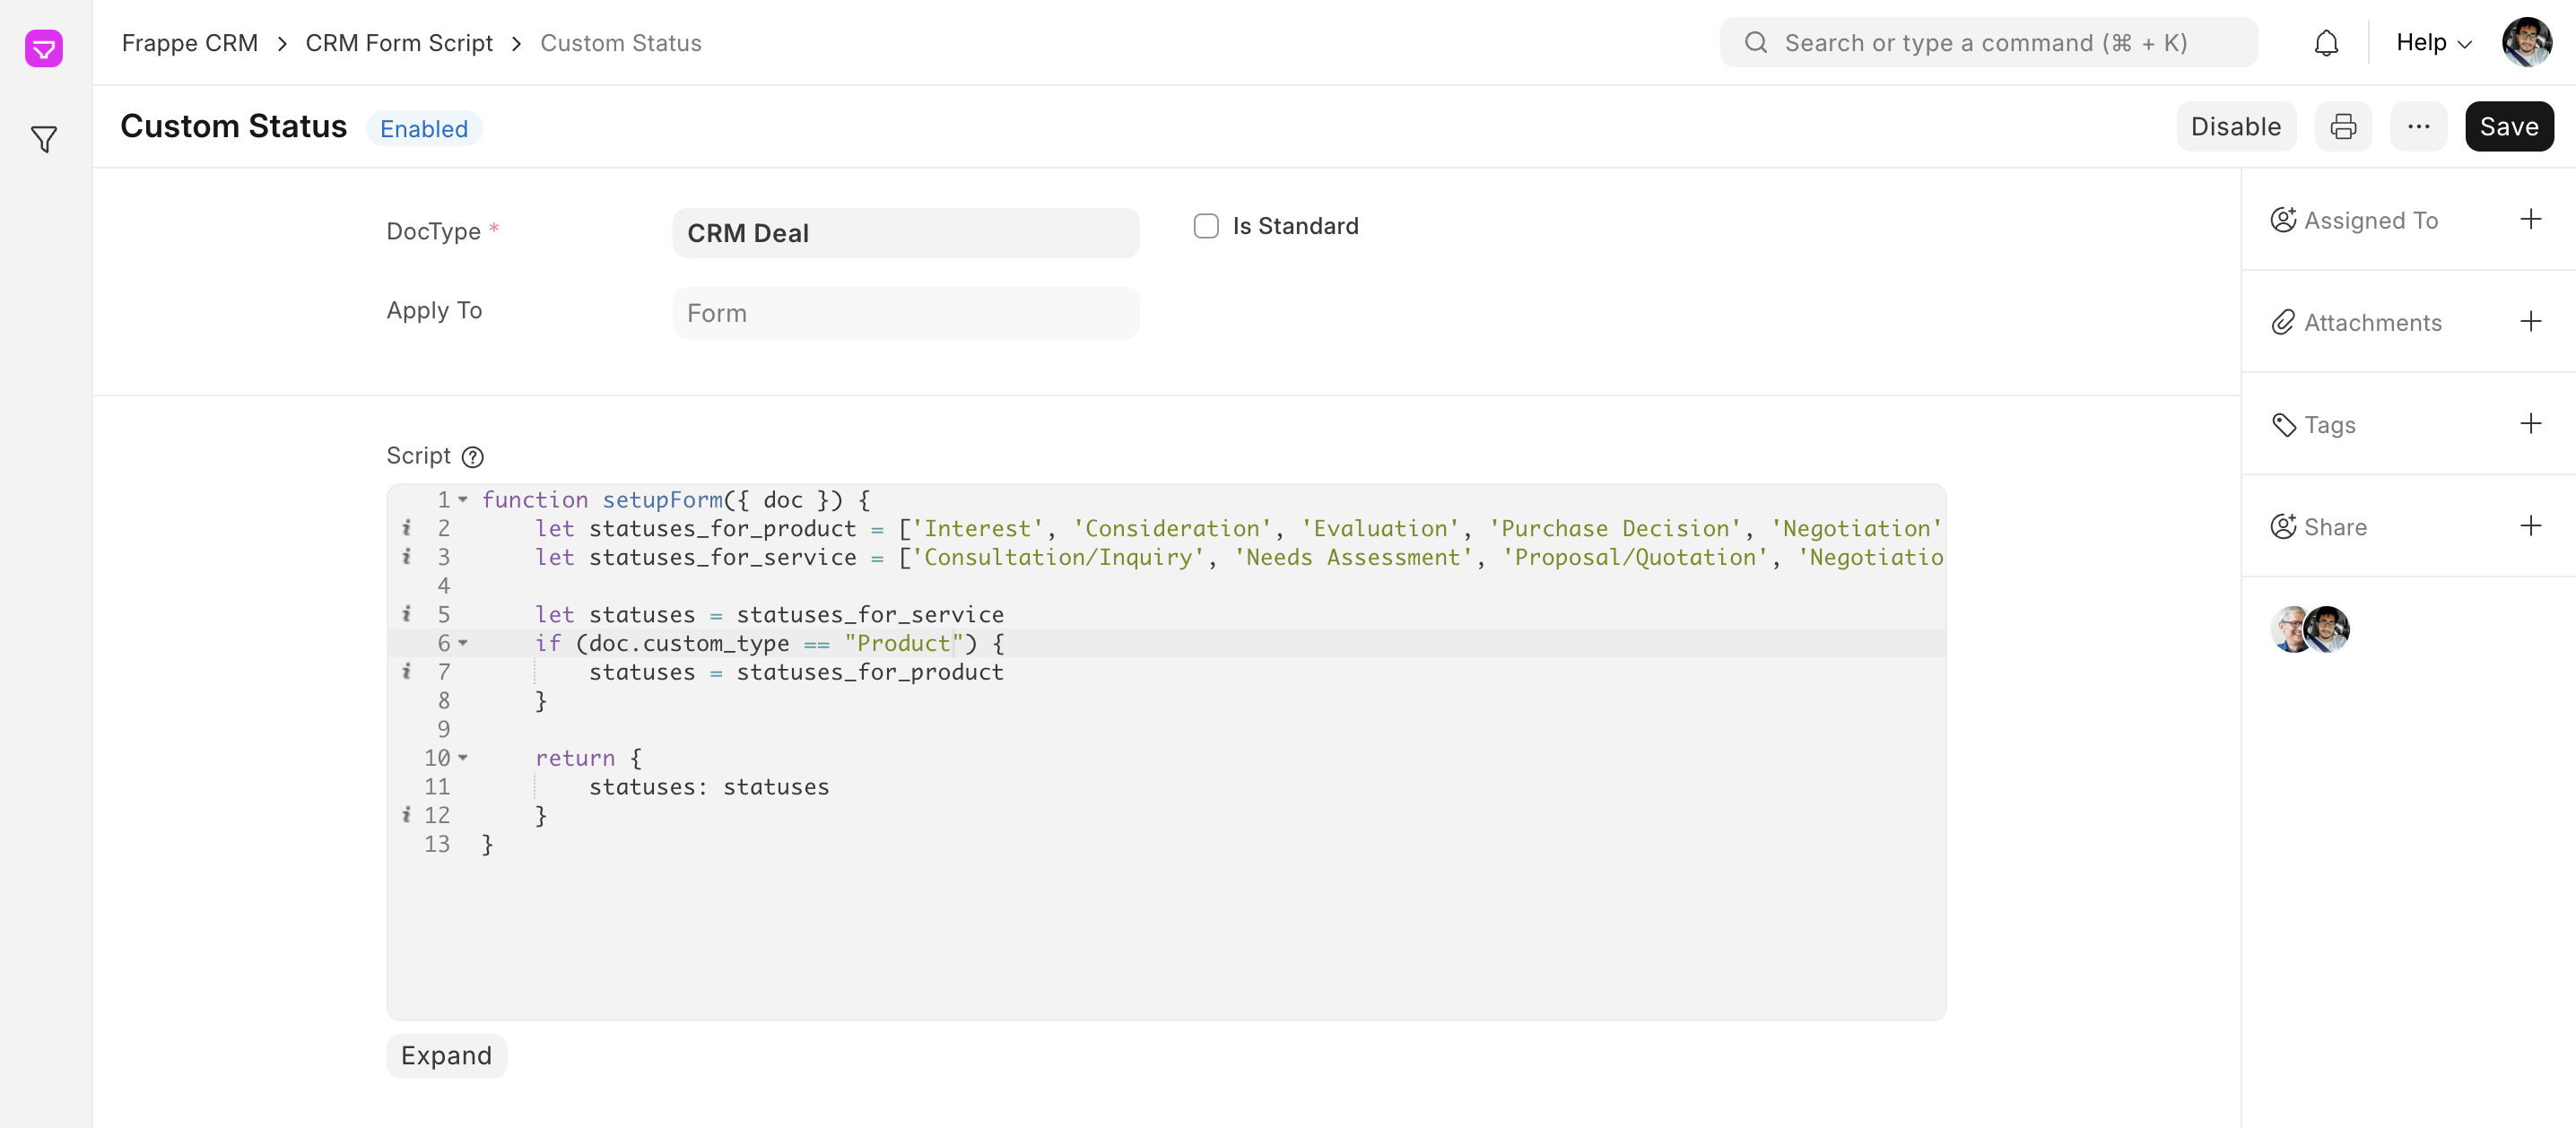Expand the script editor

click(x=446, y=1056)
